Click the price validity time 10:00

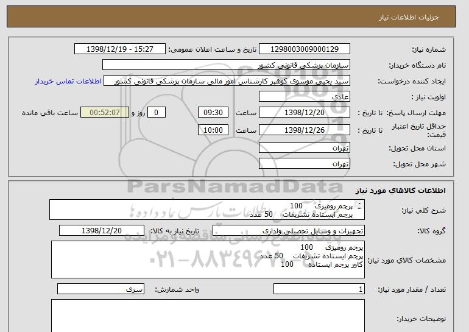pyautogui.click(x=213, y=130)
